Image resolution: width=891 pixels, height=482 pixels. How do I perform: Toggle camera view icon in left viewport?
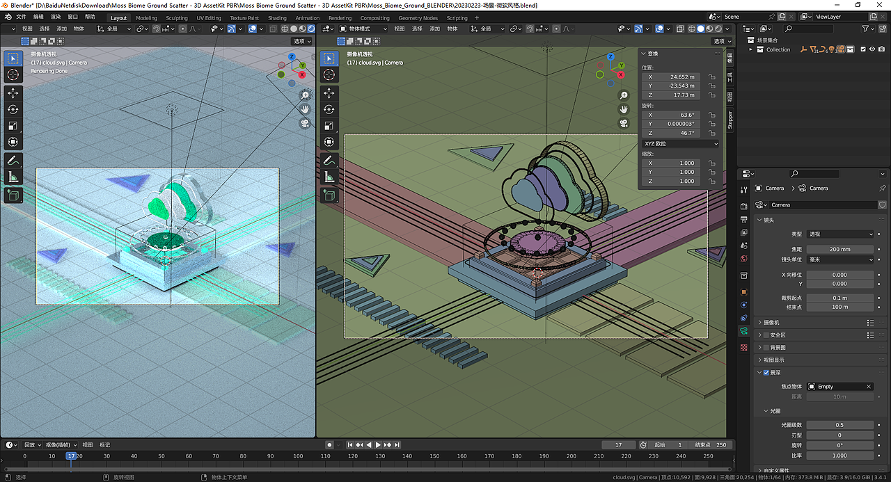pos(305,124)
